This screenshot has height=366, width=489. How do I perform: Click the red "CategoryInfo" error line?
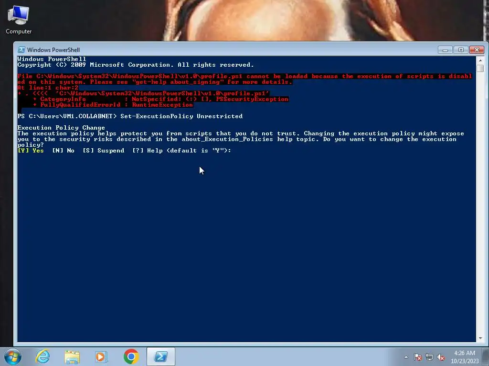click(x=160, y=99)
